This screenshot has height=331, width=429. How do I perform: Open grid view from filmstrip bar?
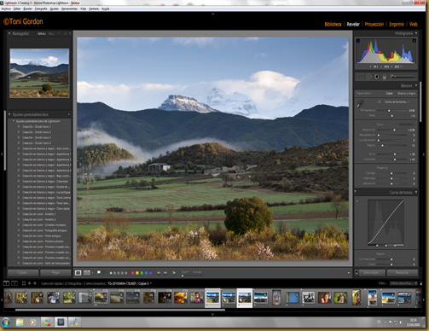click(24, 283)
